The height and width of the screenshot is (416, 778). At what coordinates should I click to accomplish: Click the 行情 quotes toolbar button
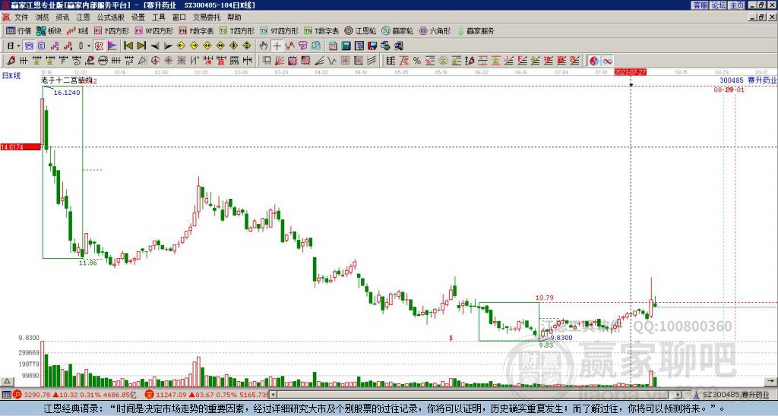tap(18, 30)
